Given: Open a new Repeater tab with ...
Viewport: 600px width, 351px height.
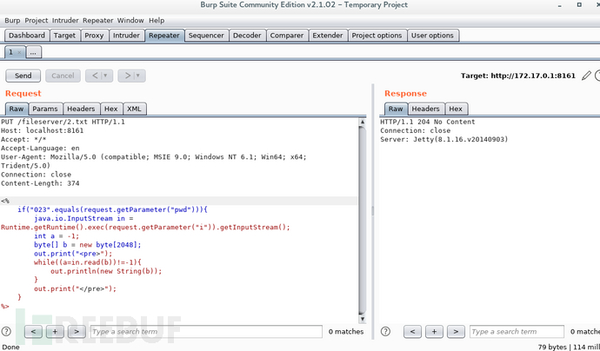Looking at the screenshot, I should [x=33, y=52].
